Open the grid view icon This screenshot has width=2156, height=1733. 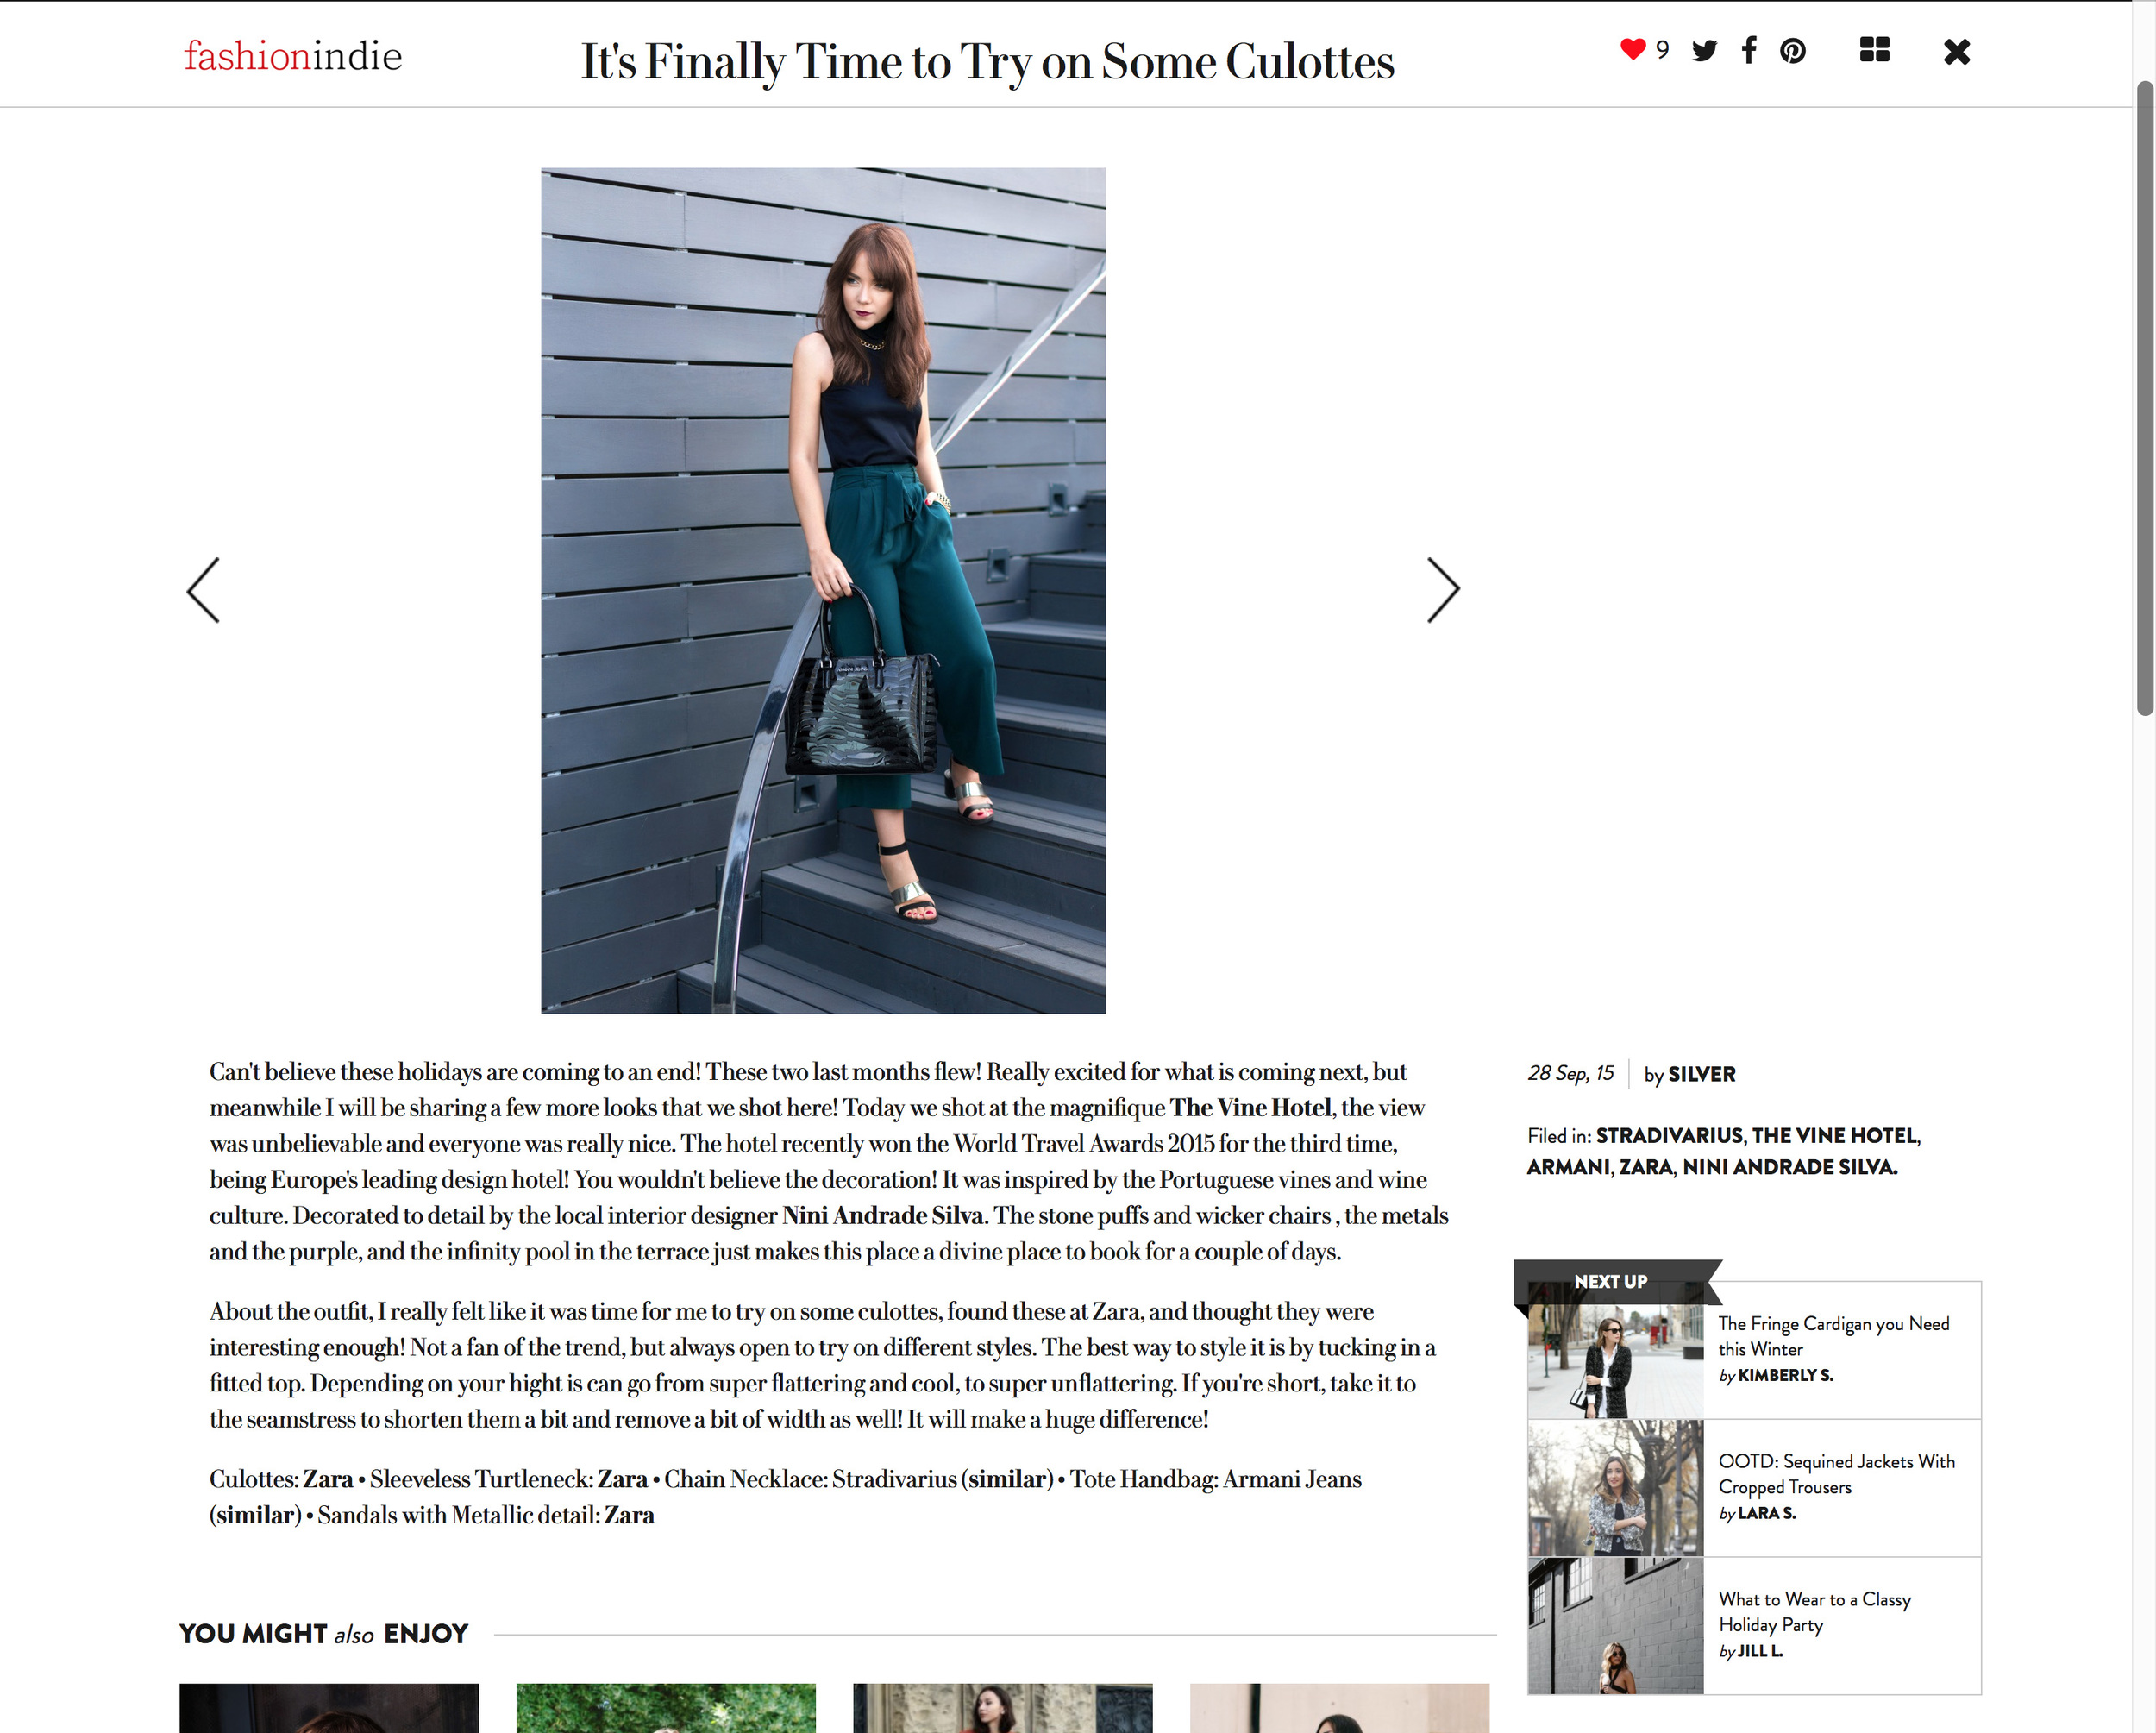pyautogui.click(x=1874, y=49)
